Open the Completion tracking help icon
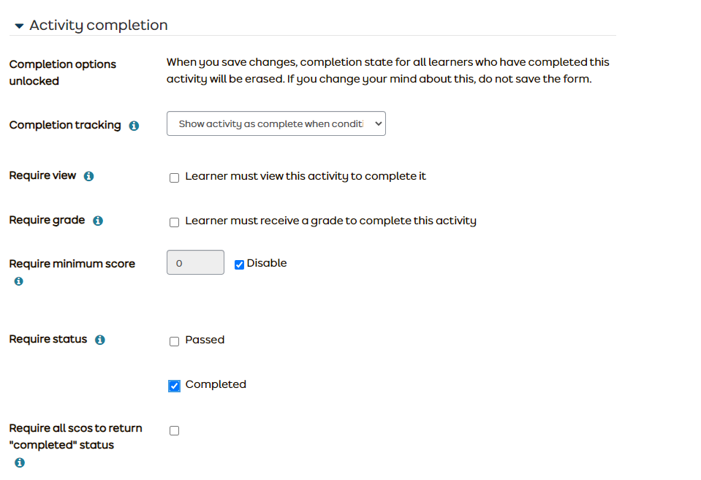The height and width of the screenshot is (480, 701). tap(134, 125)
